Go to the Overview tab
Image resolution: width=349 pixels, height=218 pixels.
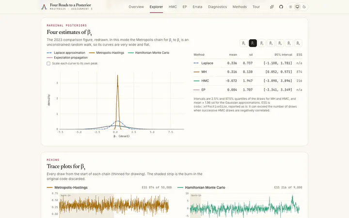coord(136,7)
